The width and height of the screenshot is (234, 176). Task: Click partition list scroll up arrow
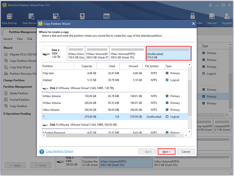189,65
